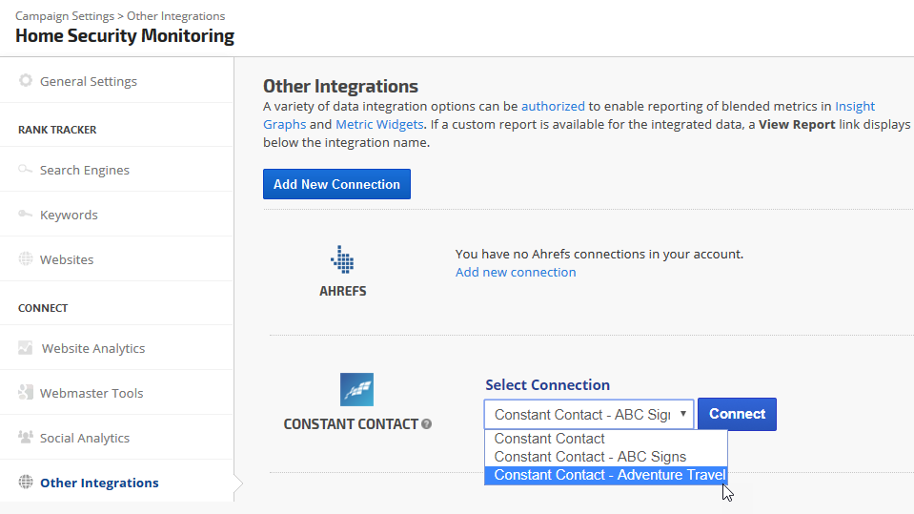Image resolution: width=914 pixels, height=514 pixels.
Task: Click the Websites globe icon
Action: pyautogui.click(x=26, y=259)
